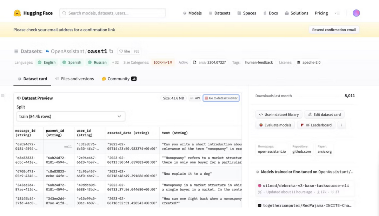This screenshot has height=216, width=379.
Task: Open the Community tab
Action: click(119, 79)
